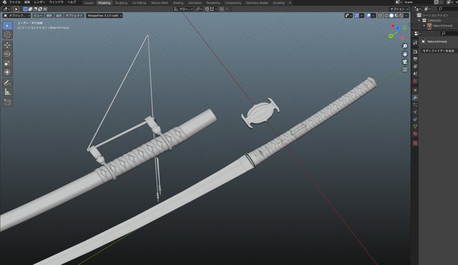Open the Scene properties tab

point(415,73)
